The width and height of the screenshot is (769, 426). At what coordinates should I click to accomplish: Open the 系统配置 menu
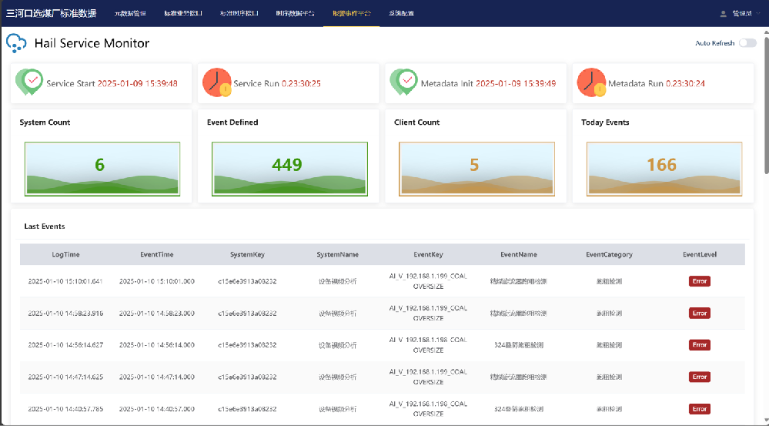pos(402,13)
